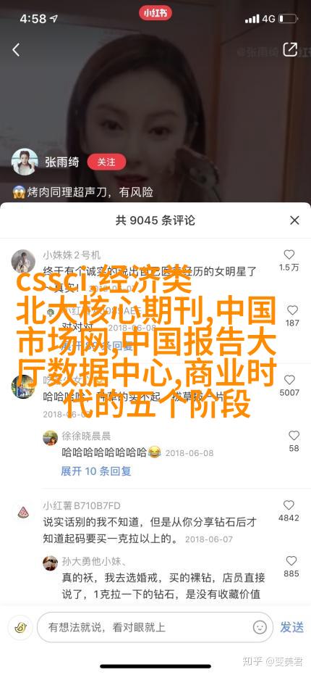Tap the 张雨绮 username
311x675 pixels.
click(62, 162)
